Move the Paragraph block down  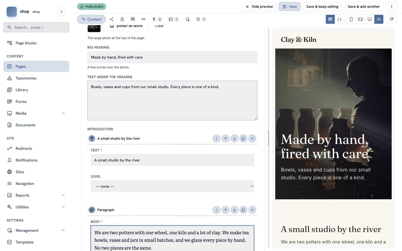click(x=234, y=210)
